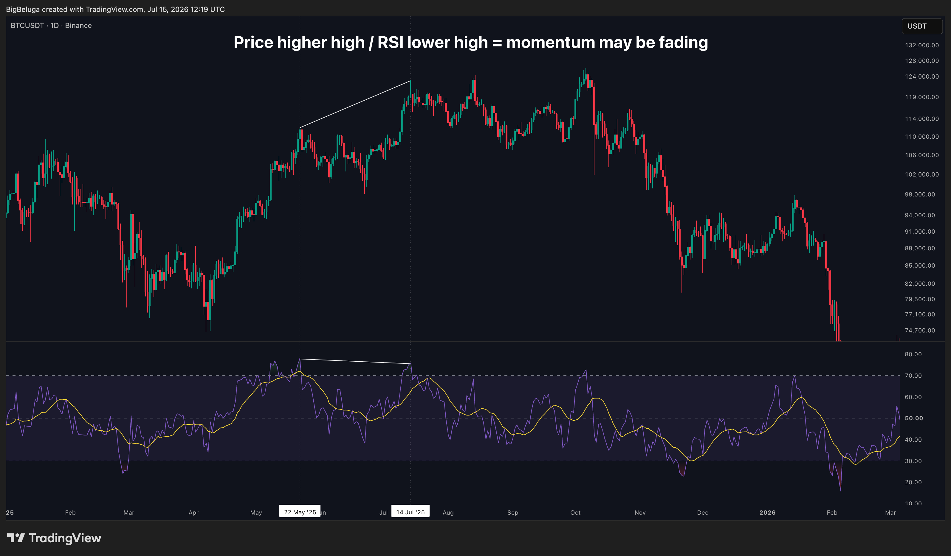Click the RSI 80.00 level label

pyautogui.click(x=913, y=354)
